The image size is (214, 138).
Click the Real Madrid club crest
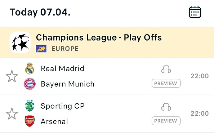(30, 69)
